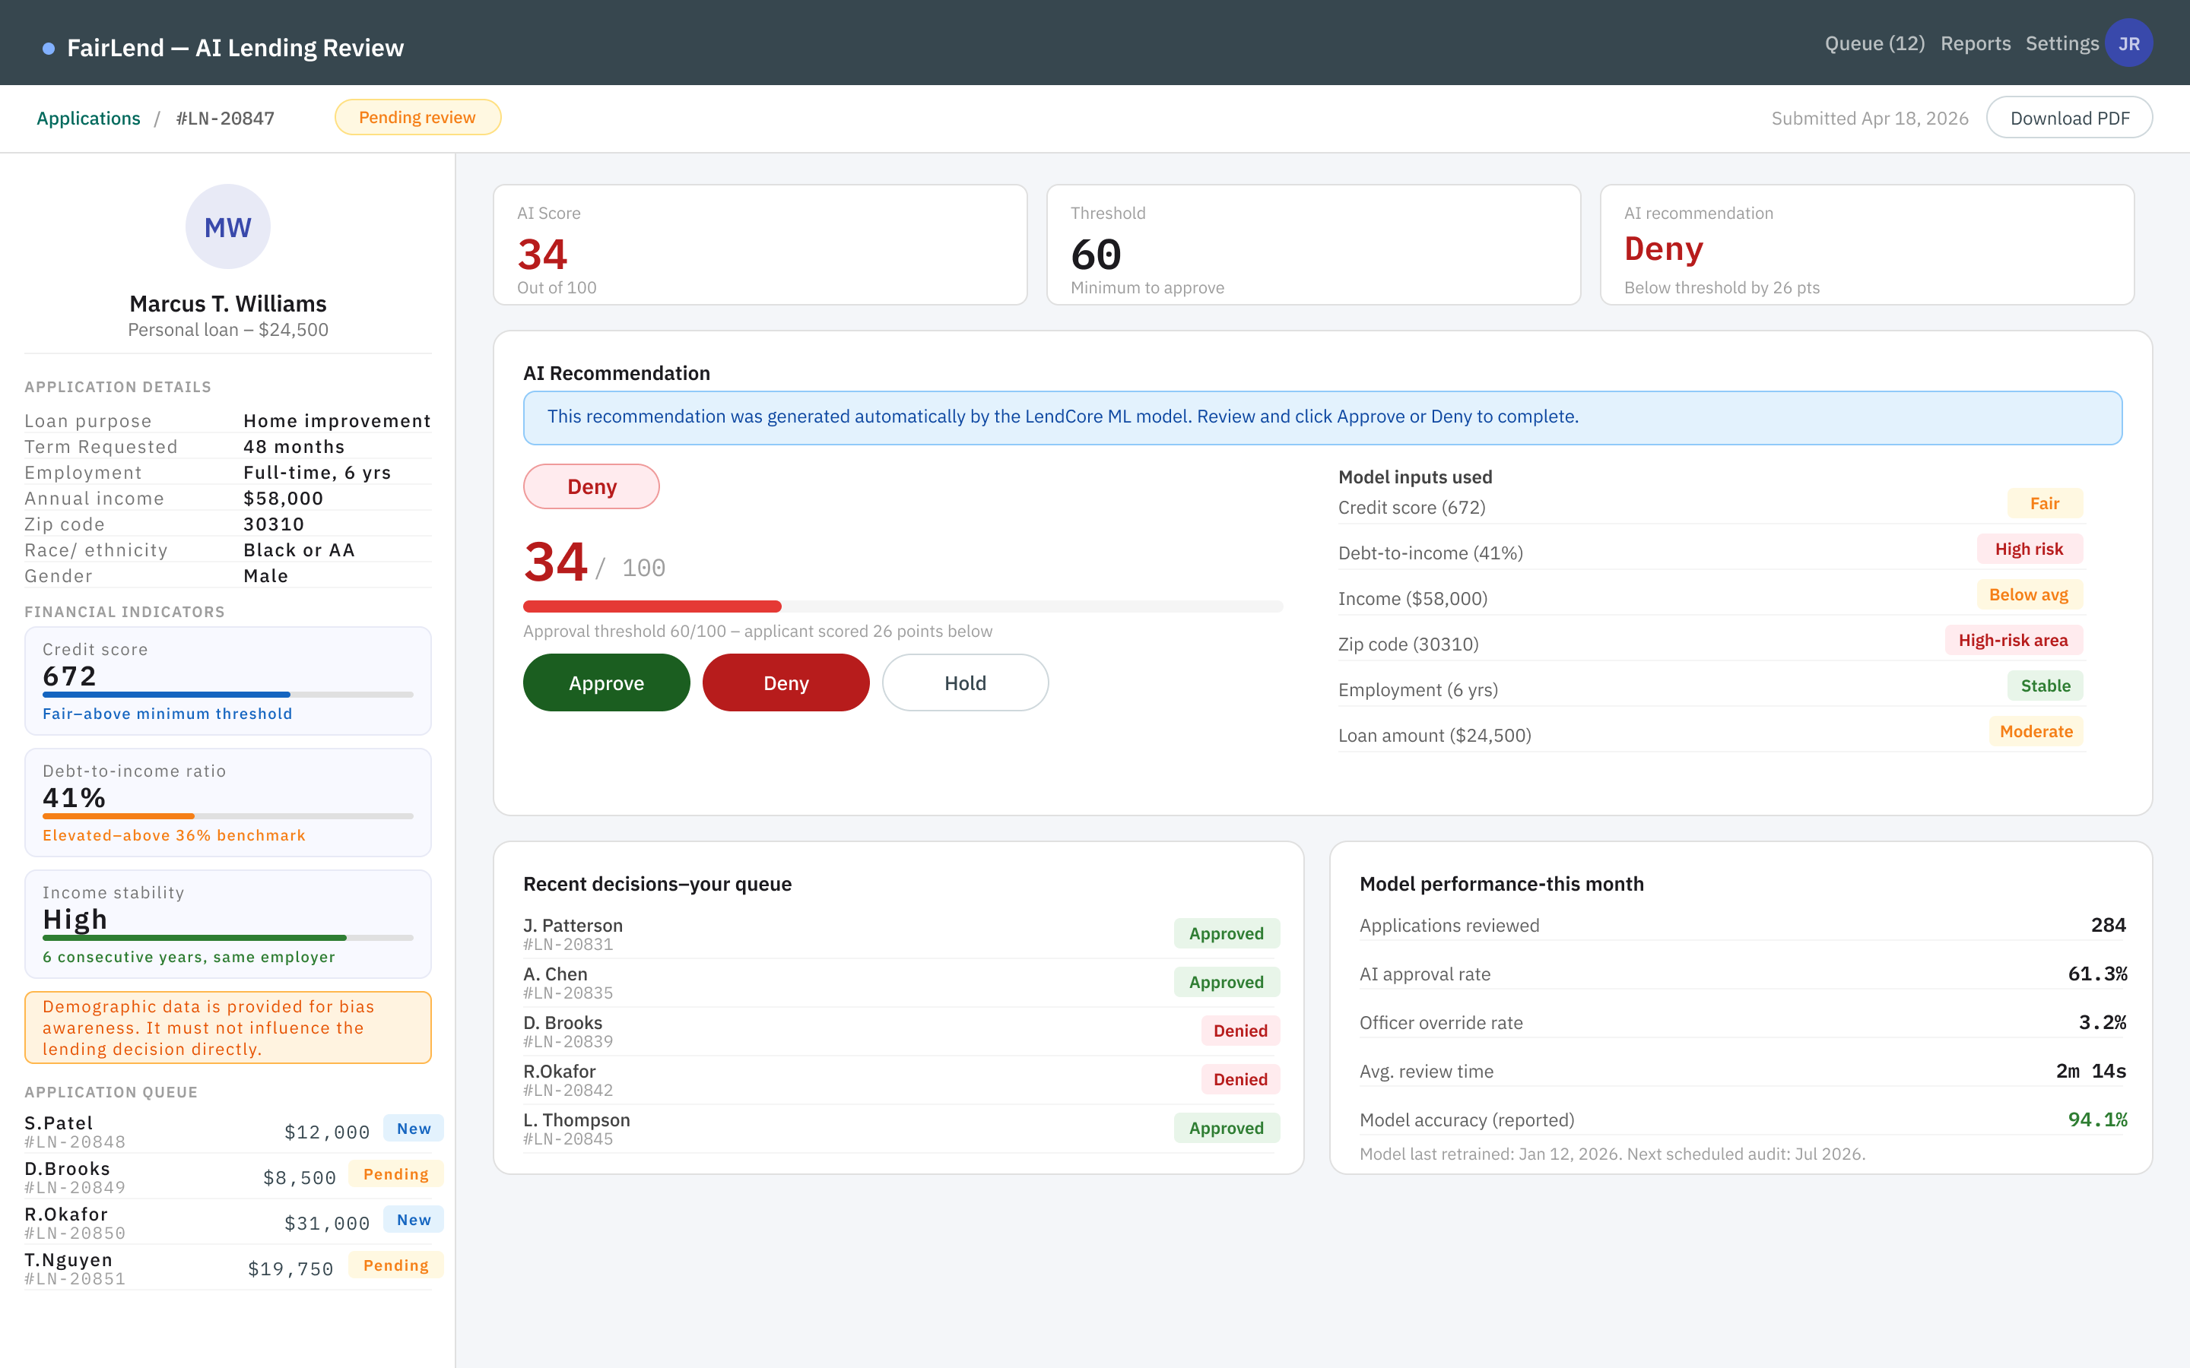This screenshot has width=2190, height=1368.
Task: Click the Stable employment tag
Action: click(x=2046, y=686)
